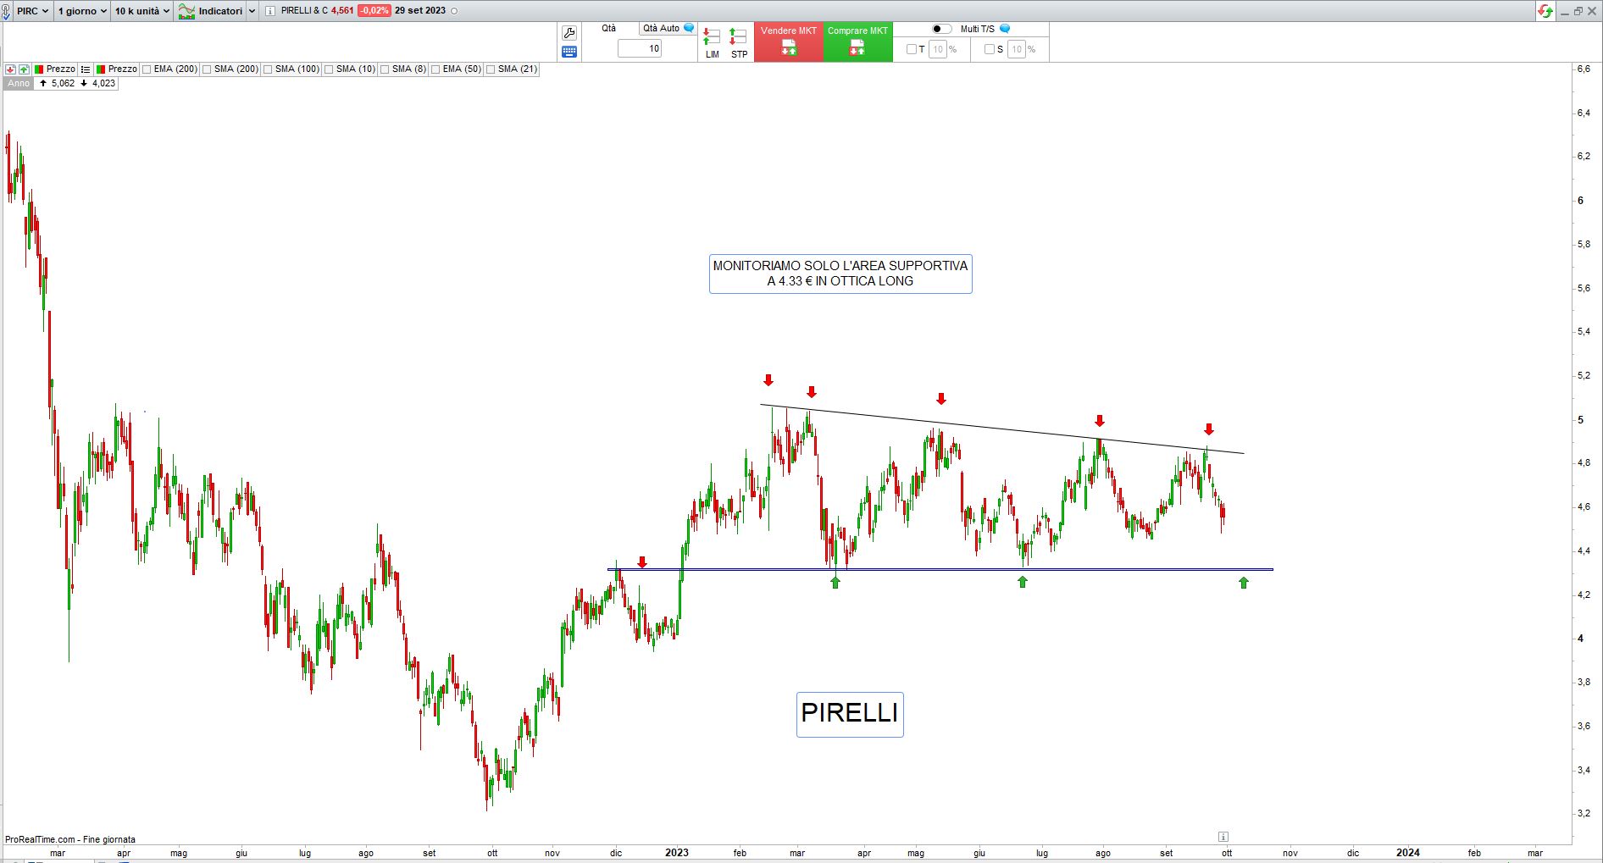Click the Vendere MKT sell button
This screenshot has width=1603, height=863.
[x=788, y=41]
